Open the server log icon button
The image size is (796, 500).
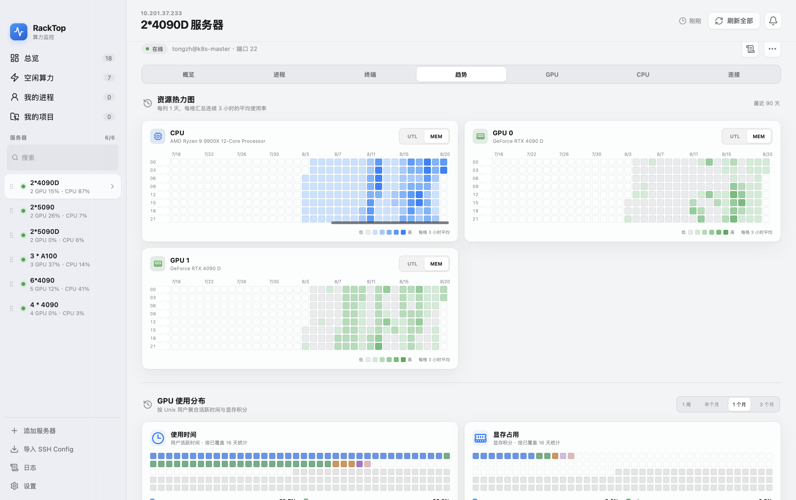pos(750,49)
